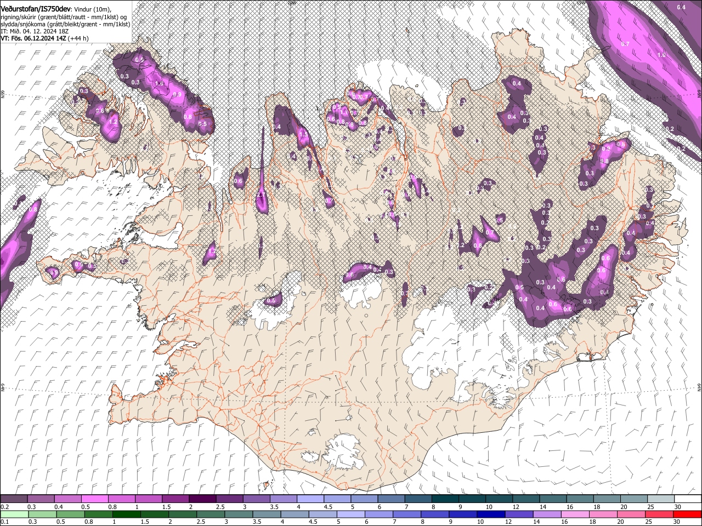This screenshot has height=526, width=702.
Task: Pick light gray upper swatch between 25 and 30
Action: tap(660, 499)
